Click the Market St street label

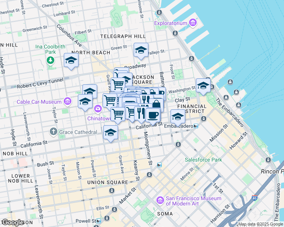click(128, 196)
